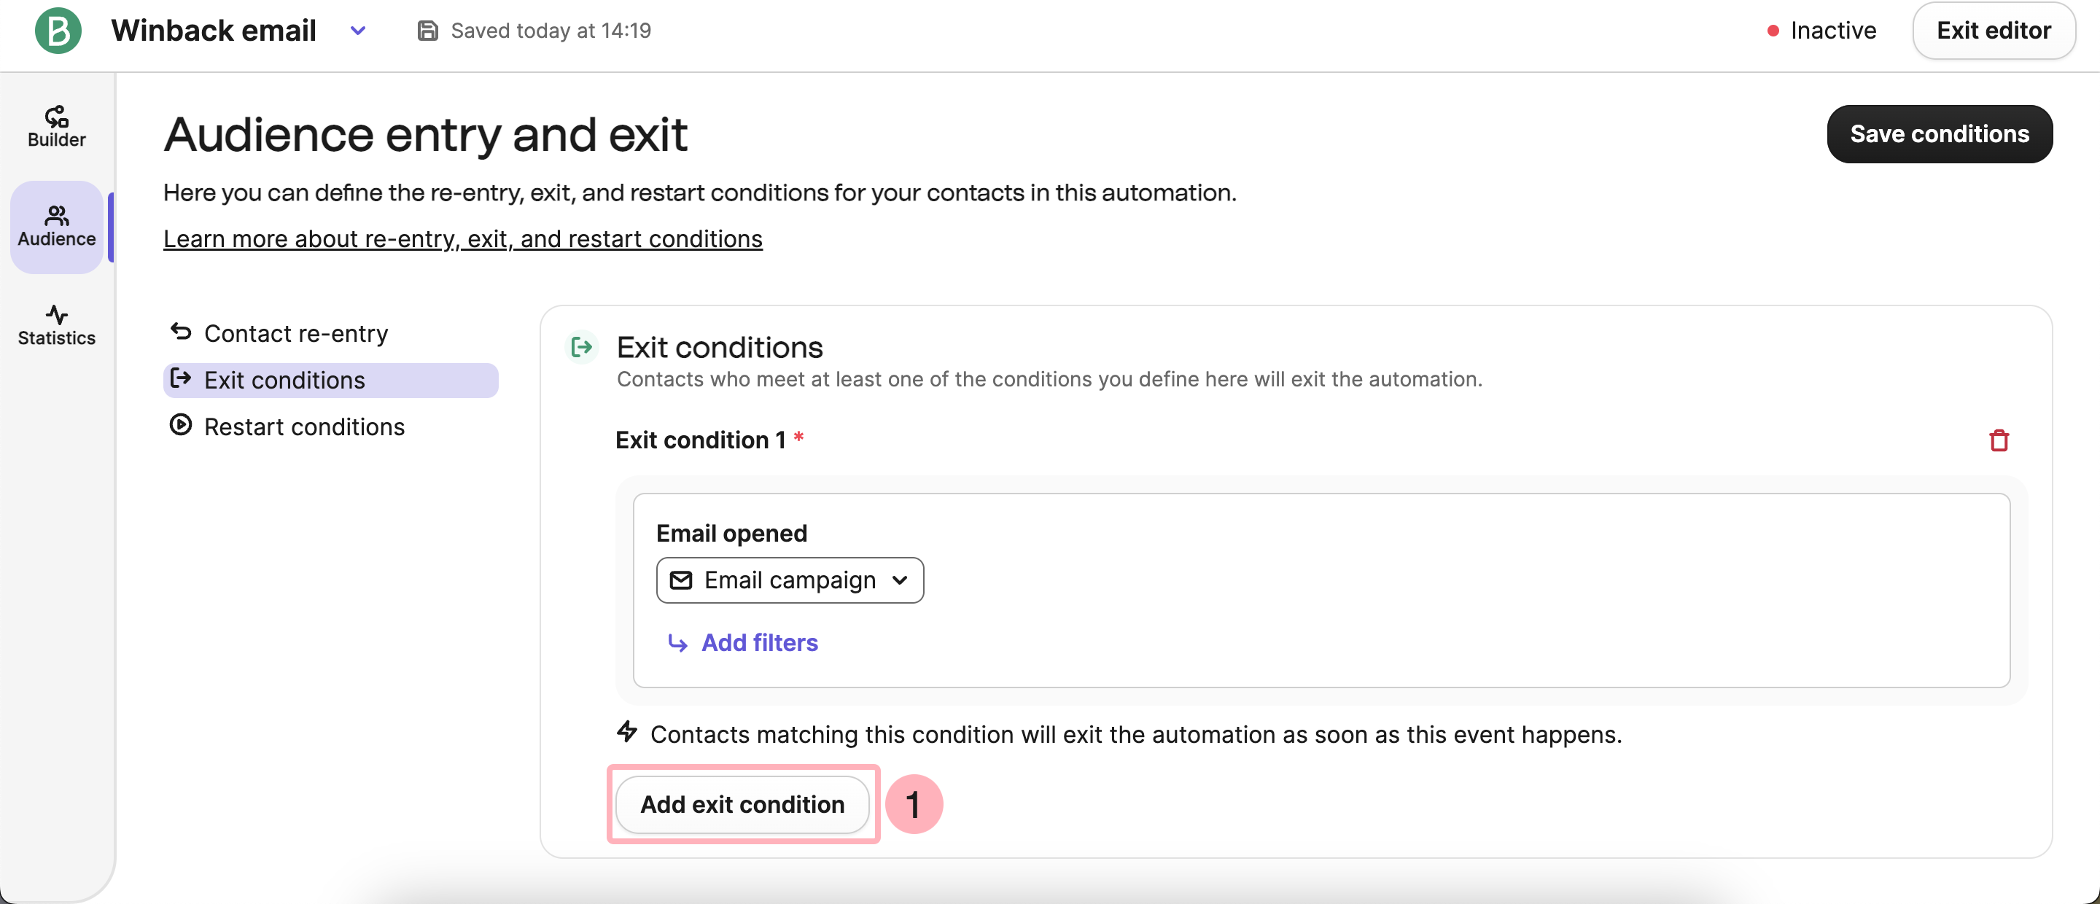Image resolution: width=2100 pixels, height=904 pixels.
Task: Exit the editor
Action: (x=1994, y=31)
